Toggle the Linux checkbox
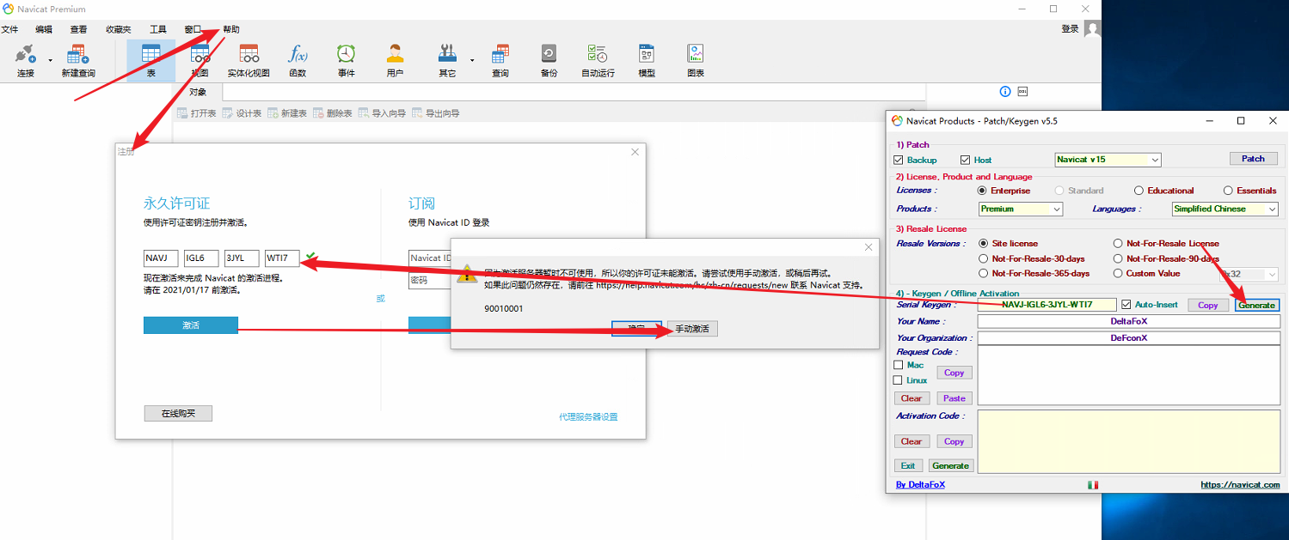Screen dimensions: 1289x540 pos(899,380)
